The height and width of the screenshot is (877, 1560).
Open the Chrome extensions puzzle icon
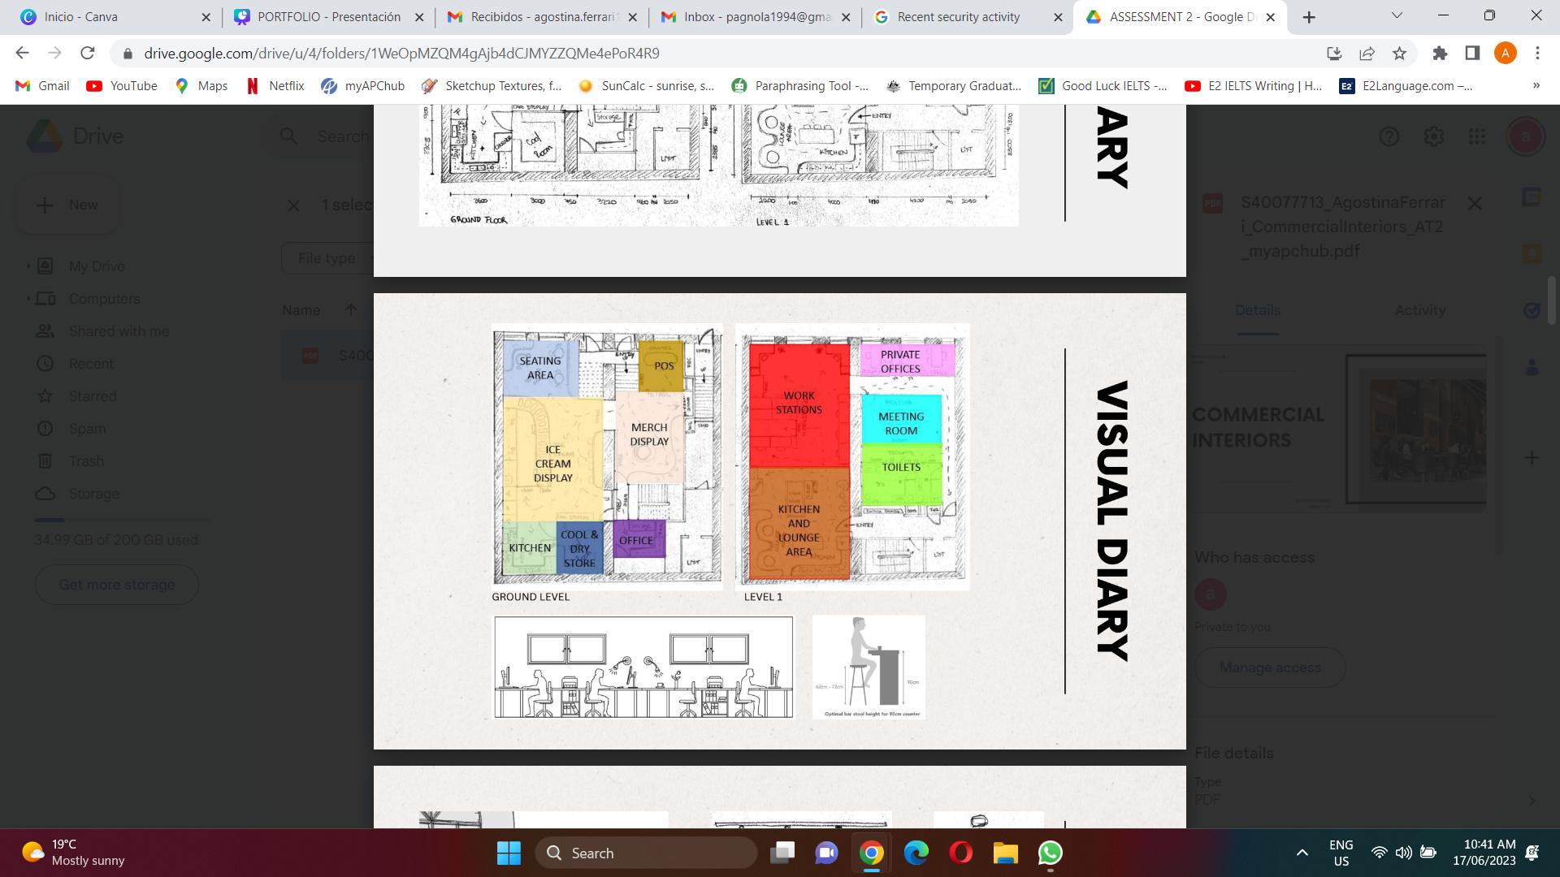tap(1440, 54)
